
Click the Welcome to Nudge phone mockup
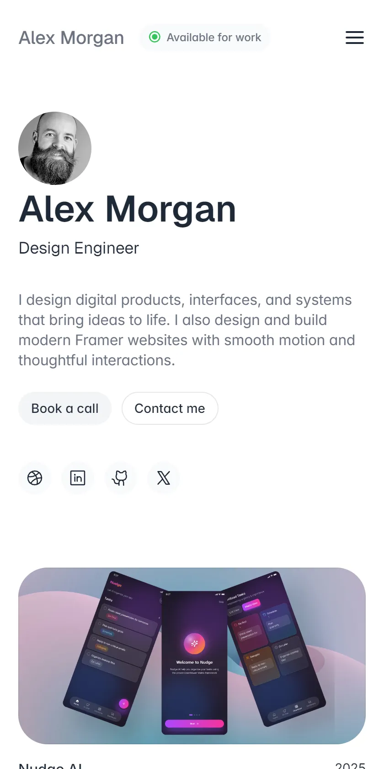(195, 662)
